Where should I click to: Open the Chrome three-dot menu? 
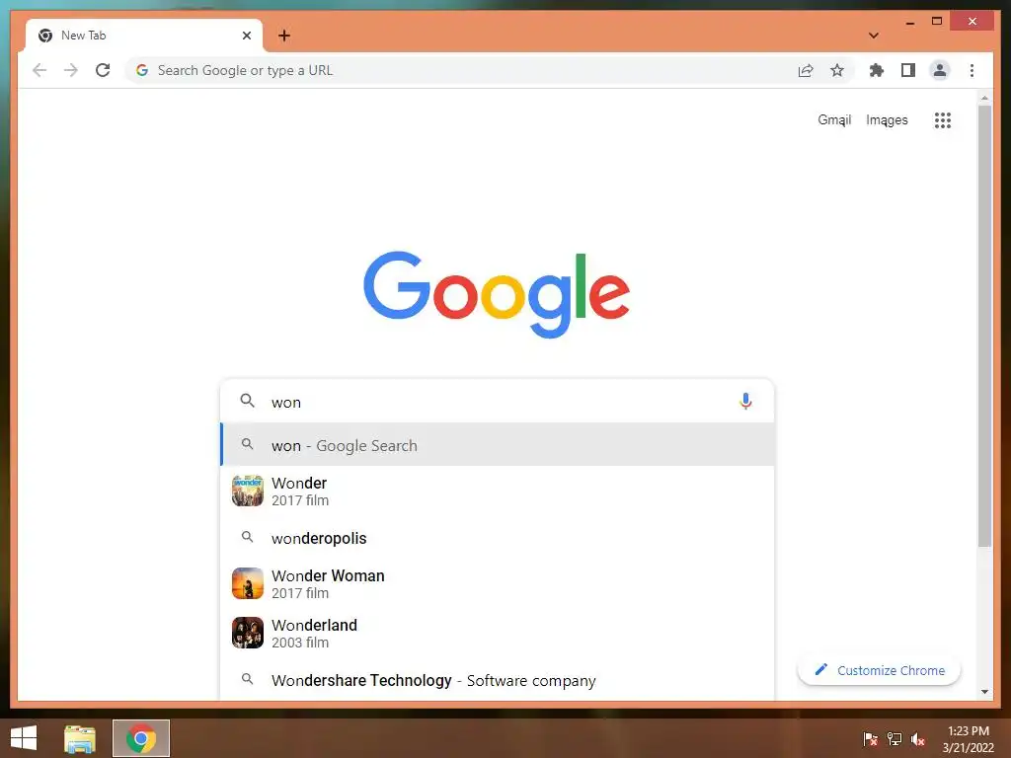pos(972,70)
